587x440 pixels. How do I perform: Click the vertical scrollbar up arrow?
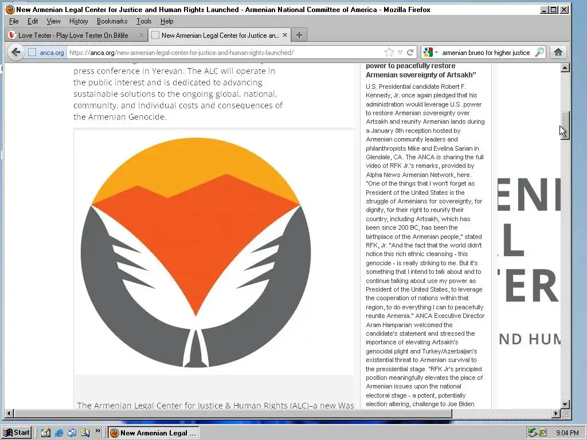(x=565, y=68)
